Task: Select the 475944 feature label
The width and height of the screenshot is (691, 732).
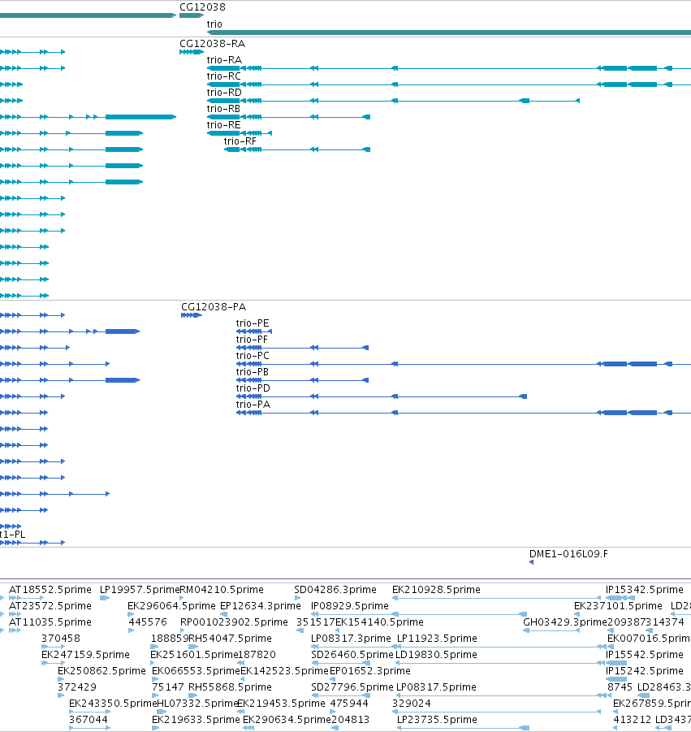Action: 349,703
